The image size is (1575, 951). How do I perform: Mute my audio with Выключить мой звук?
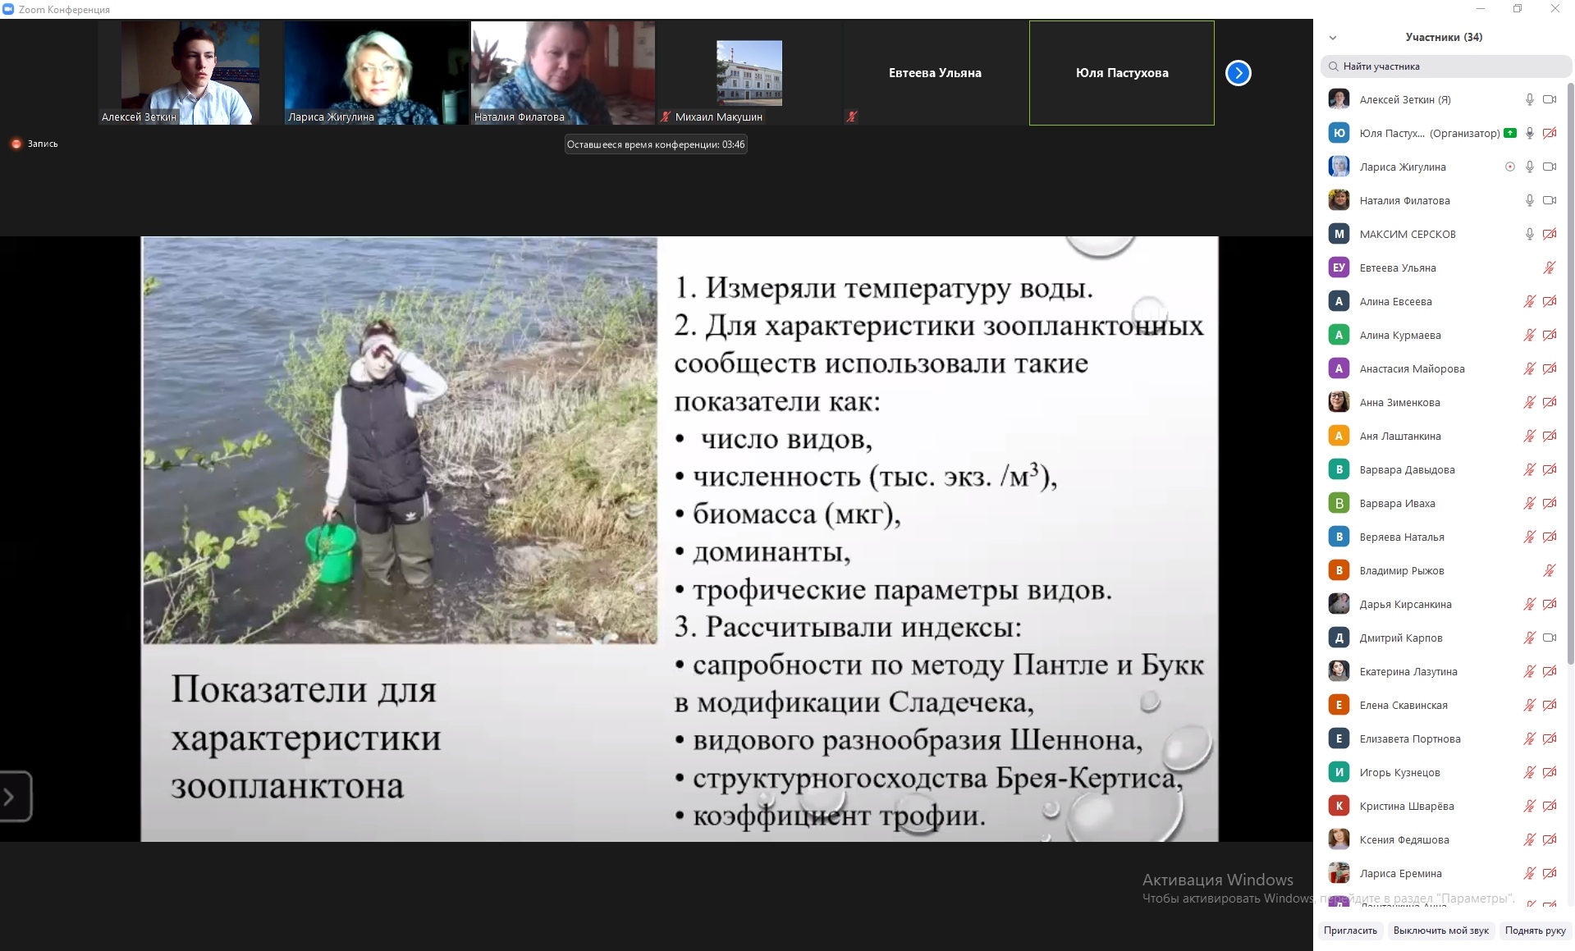(x=1440, y=930)
